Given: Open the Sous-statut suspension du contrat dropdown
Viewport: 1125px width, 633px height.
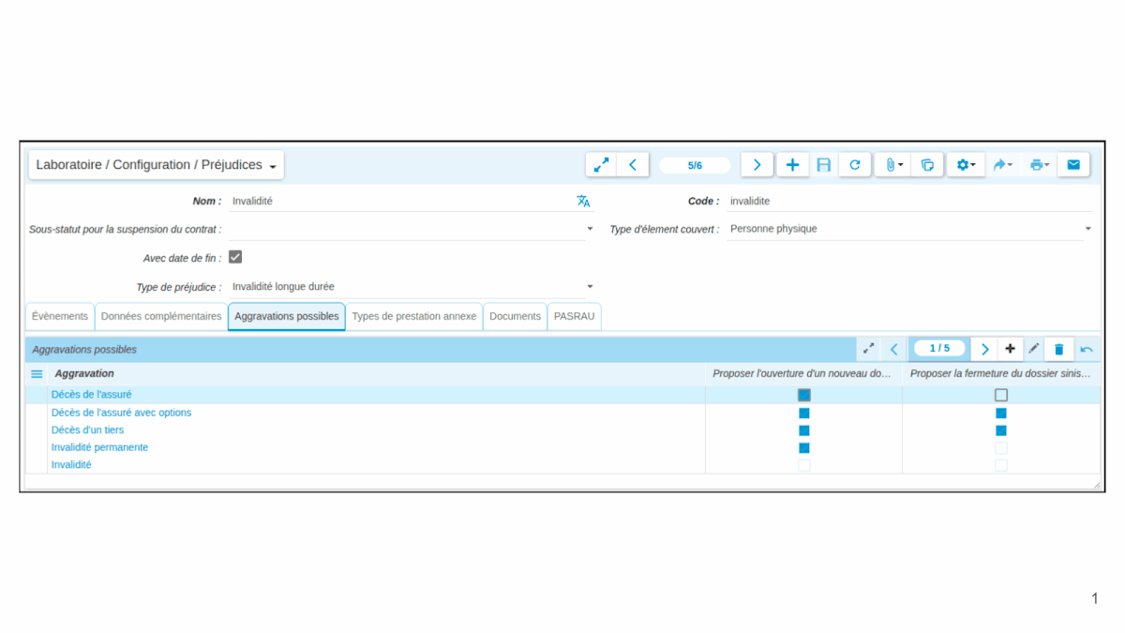Looking at the screenshot, I should pos(590,229).
